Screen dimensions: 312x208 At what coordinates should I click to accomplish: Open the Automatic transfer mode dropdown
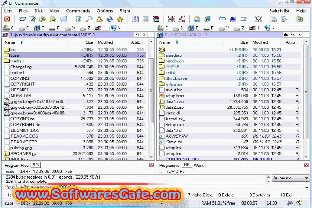[290, 178]
